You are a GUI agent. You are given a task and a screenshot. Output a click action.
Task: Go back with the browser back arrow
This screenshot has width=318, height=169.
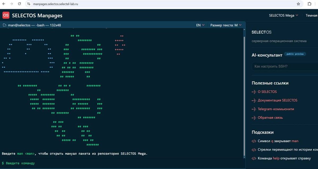point(4,4)
